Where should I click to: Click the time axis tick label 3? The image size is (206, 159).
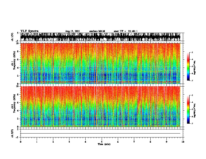point(69,142)
